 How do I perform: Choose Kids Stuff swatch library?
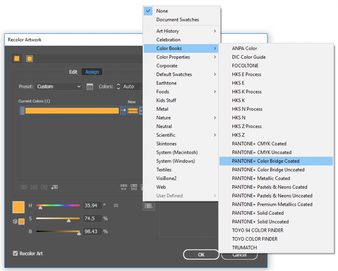(x=182, y=100)
